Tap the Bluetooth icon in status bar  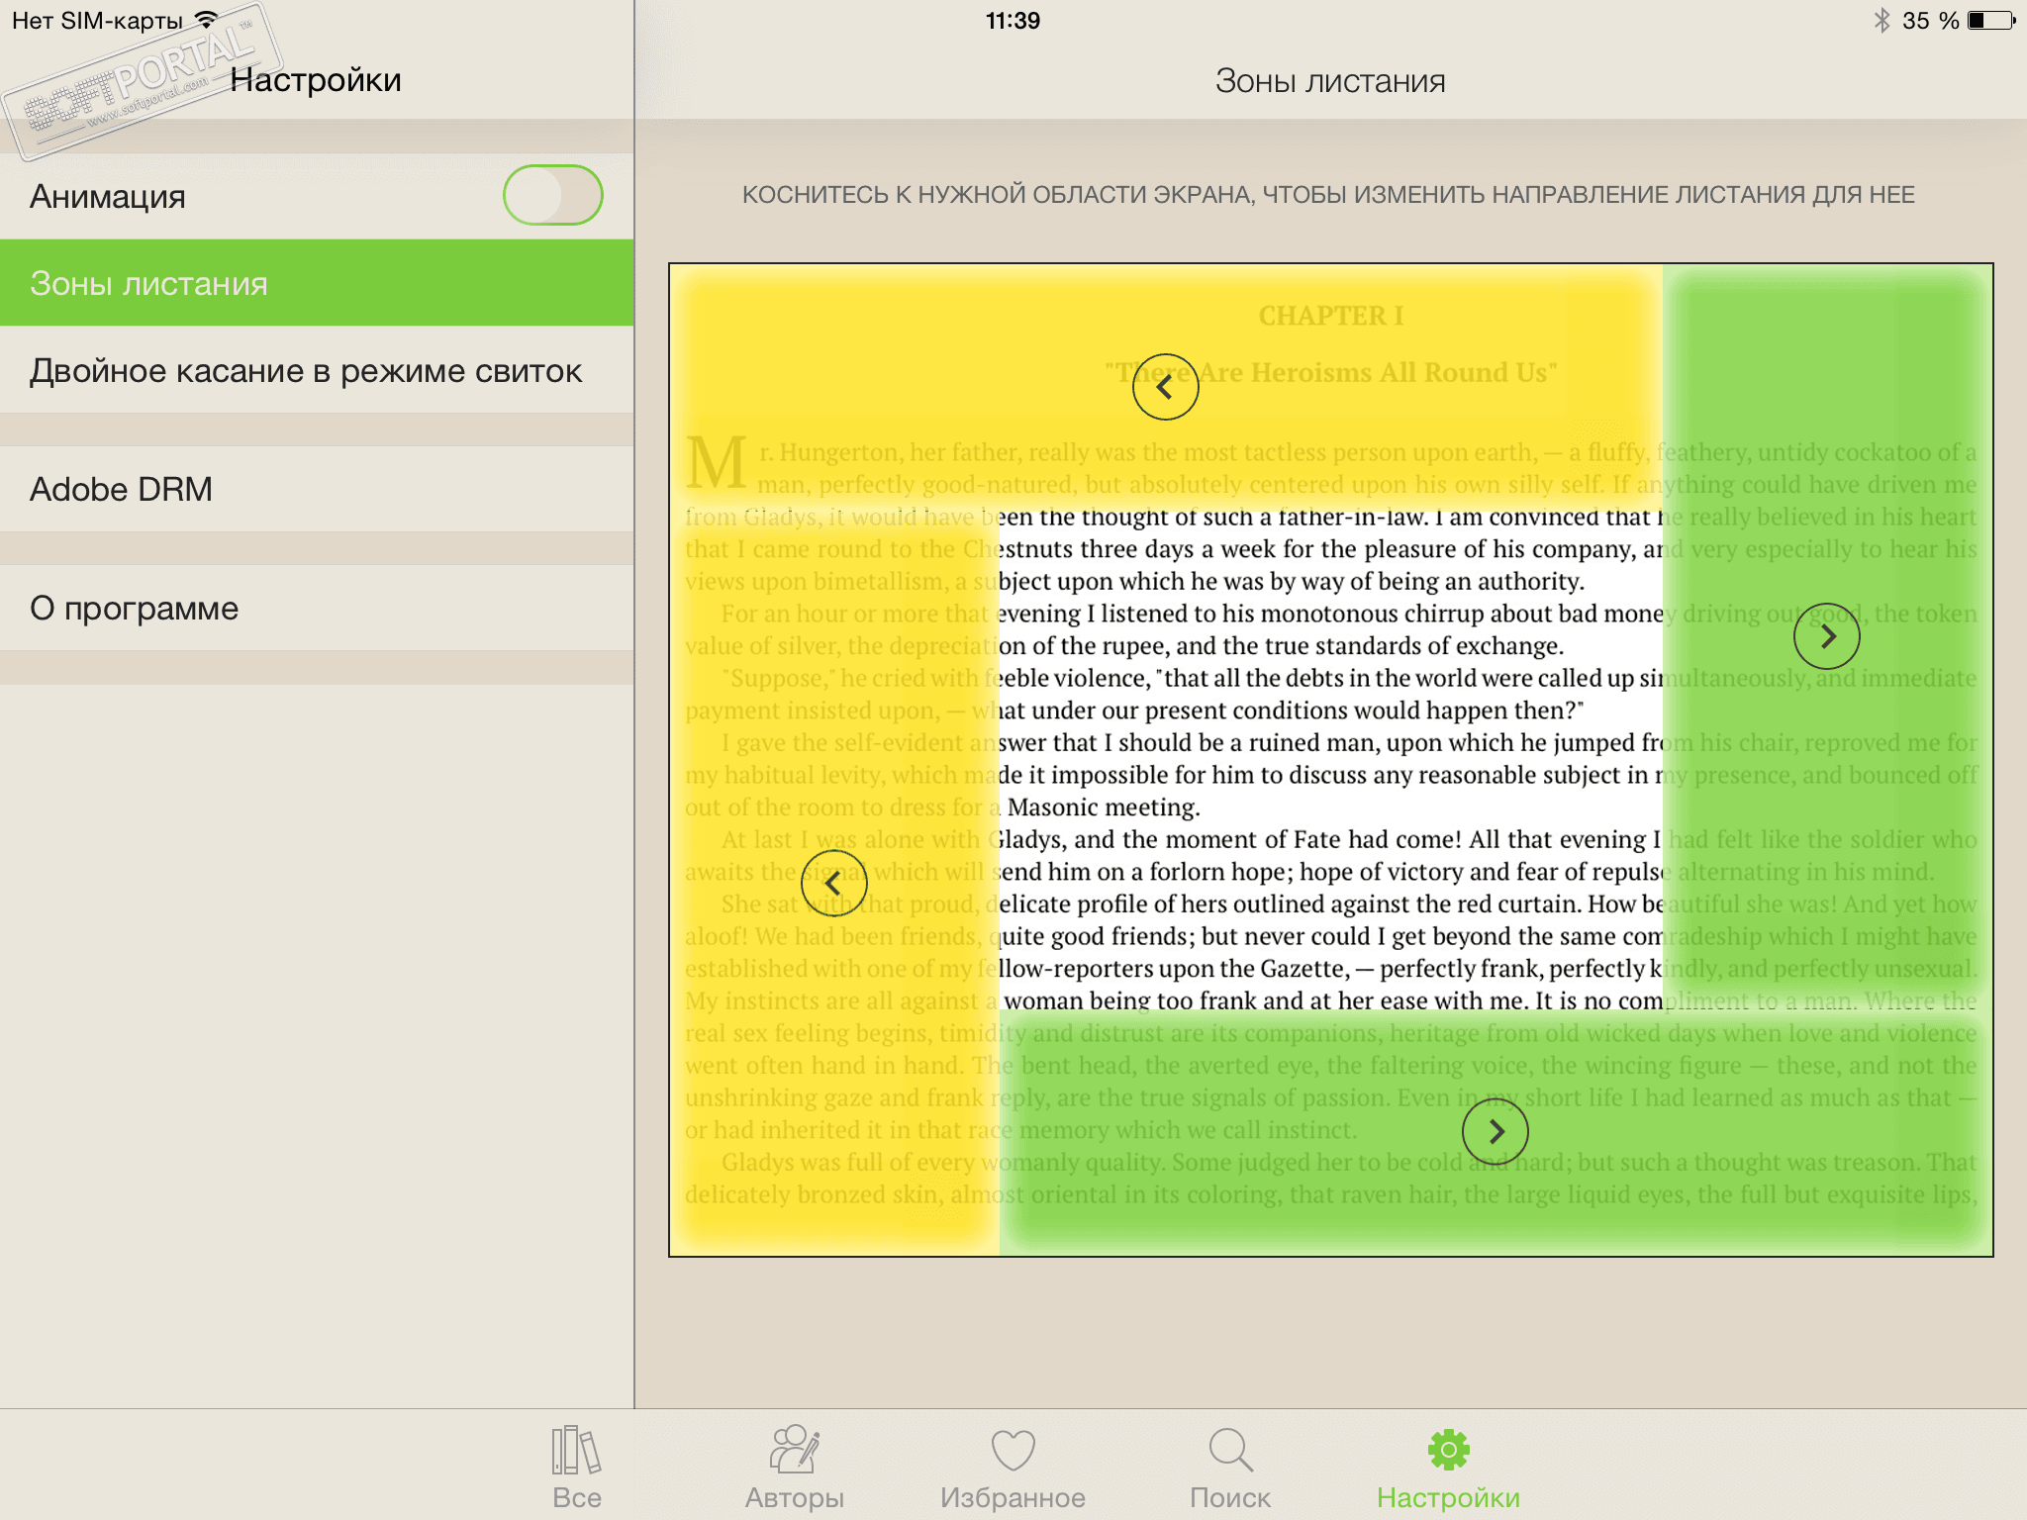(x=1881, y=21)
